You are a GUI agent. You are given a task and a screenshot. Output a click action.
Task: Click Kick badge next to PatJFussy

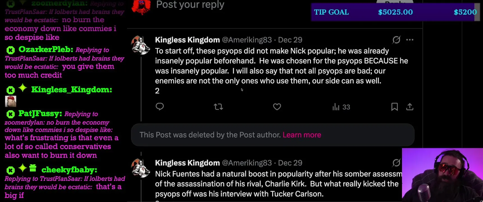click(x=11, y=114)
